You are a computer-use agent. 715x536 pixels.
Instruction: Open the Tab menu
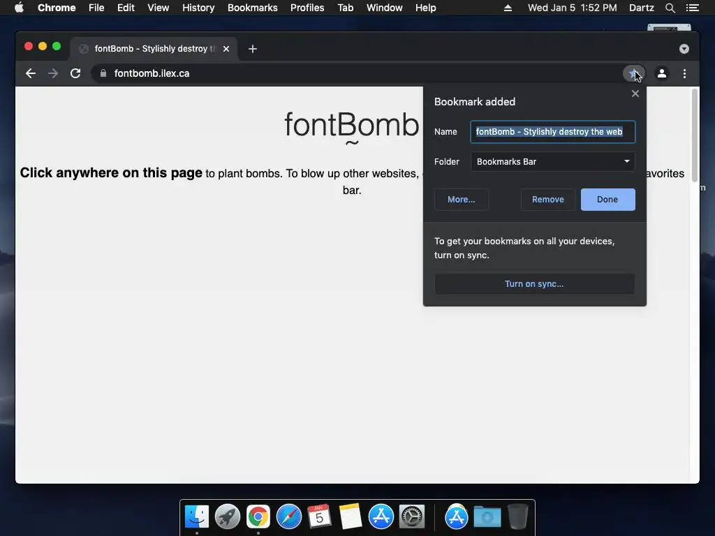pos(346,8)
